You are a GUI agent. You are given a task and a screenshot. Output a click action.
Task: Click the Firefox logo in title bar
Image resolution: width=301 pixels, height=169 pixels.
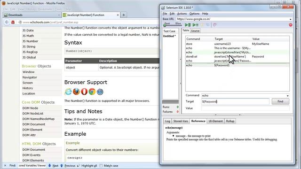(3, 3)
